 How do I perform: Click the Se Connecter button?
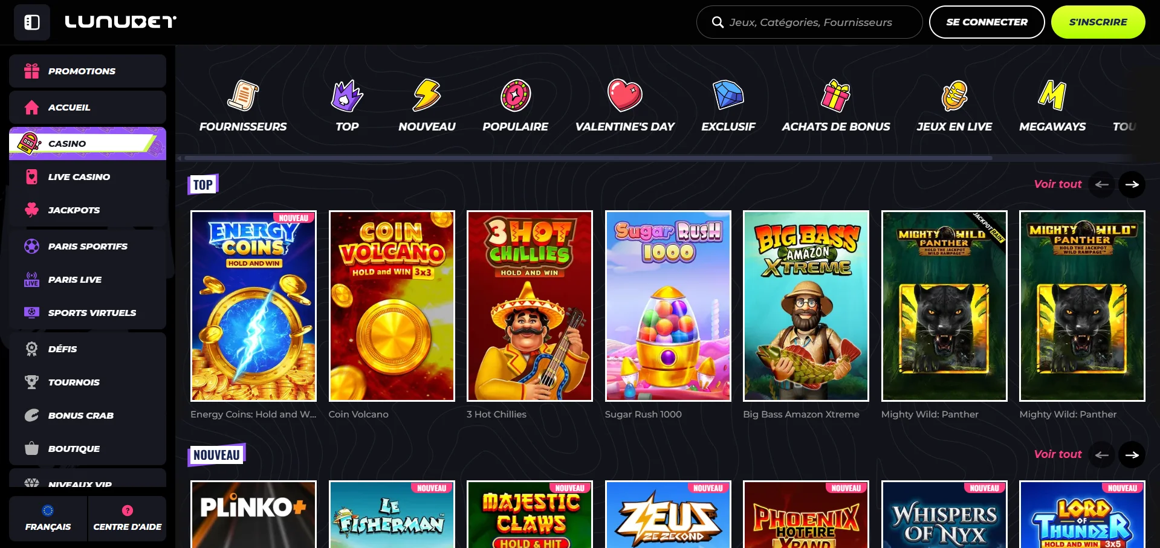coord(987,22)
